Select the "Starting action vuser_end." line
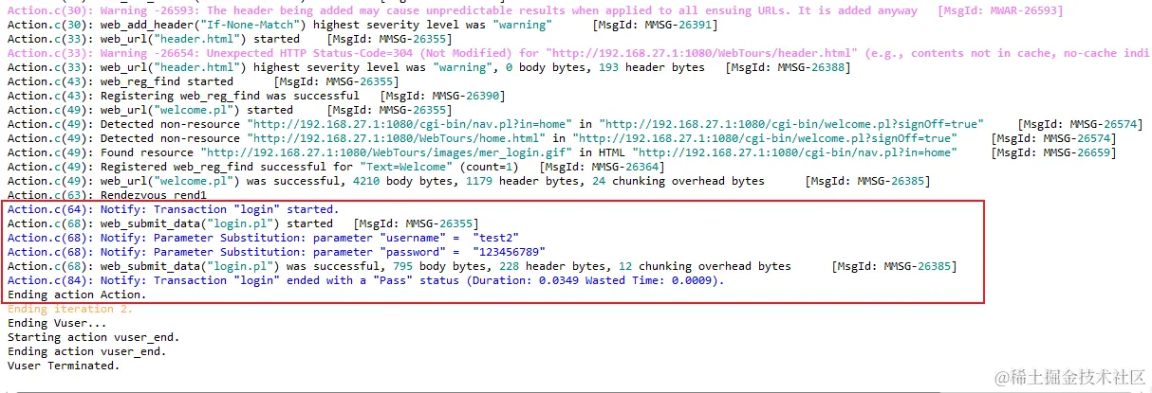 coord(94,337)
